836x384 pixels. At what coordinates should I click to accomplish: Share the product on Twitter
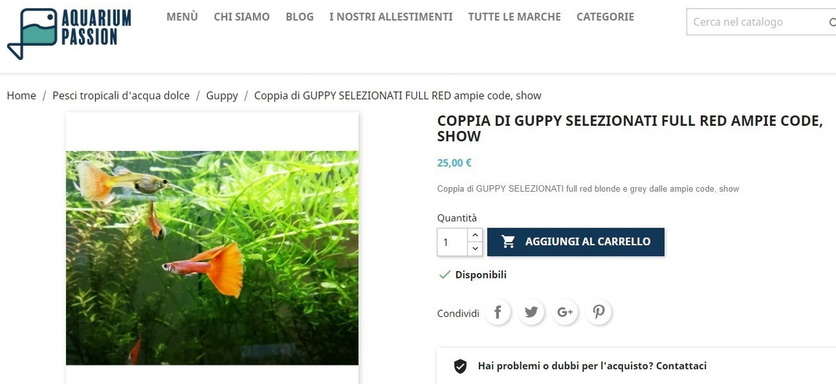click(532, 312)
